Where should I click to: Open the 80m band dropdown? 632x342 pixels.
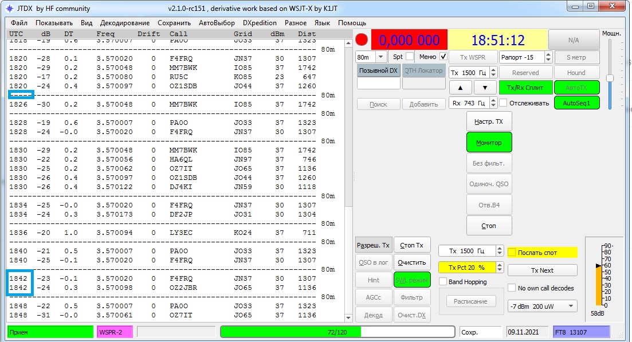pos(371,57)
